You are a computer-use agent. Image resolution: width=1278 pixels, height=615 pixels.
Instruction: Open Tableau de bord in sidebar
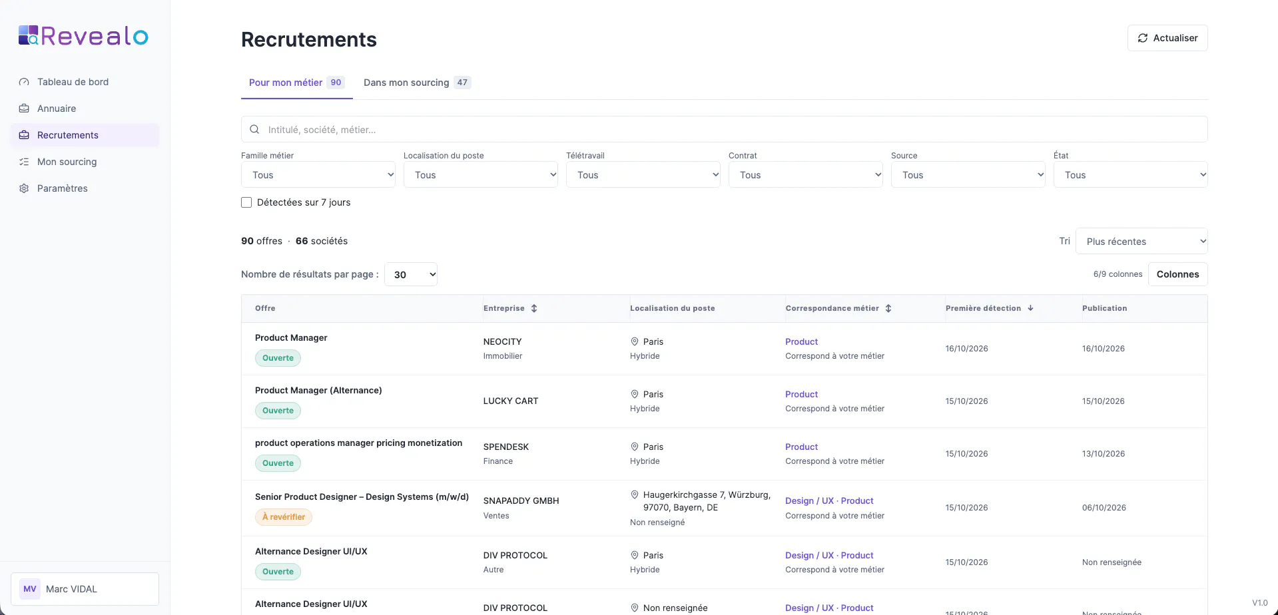85,82
